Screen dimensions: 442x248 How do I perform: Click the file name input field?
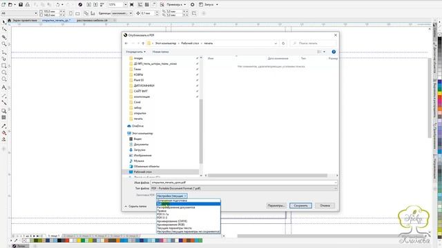coord(244,183)
